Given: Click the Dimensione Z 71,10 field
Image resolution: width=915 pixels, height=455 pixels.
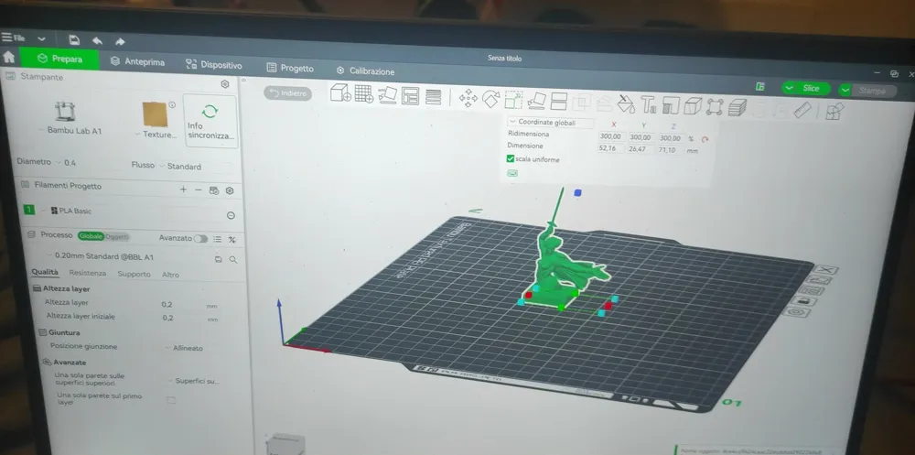Looking at the screenshot, I should (x=670, y=150).
